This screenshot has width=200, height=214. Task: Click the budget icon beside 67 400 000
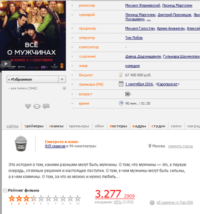point(121,75)
